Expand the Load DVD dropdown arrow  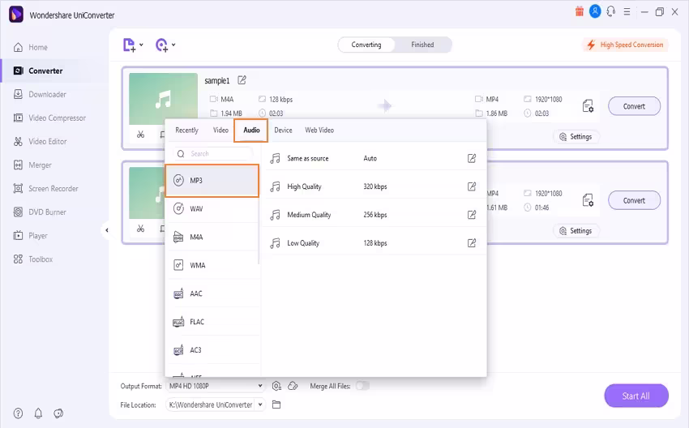[x=173, y=45]
